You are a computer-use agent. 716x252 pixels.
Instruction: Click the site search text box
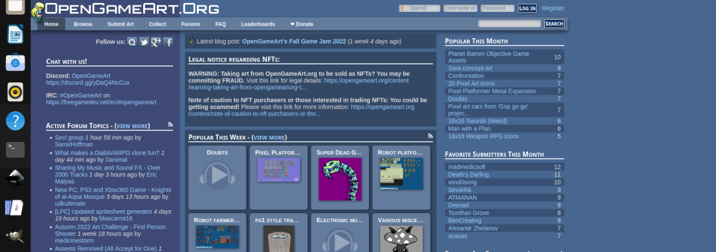pyautogui.click(x=510, y=24)
